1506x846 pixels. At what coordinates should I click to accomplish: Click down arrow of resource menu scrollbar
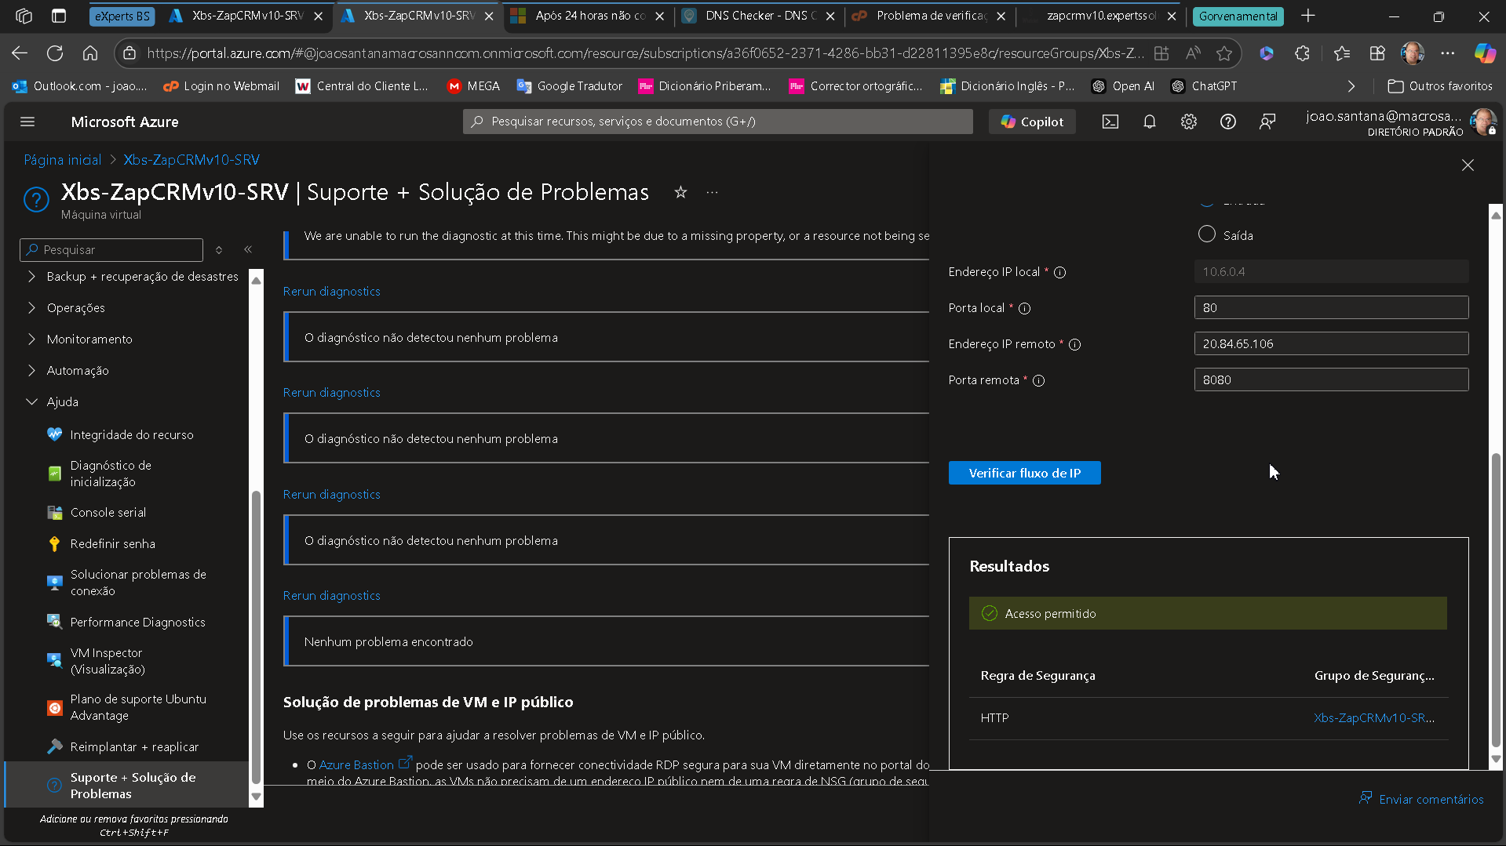256,797
